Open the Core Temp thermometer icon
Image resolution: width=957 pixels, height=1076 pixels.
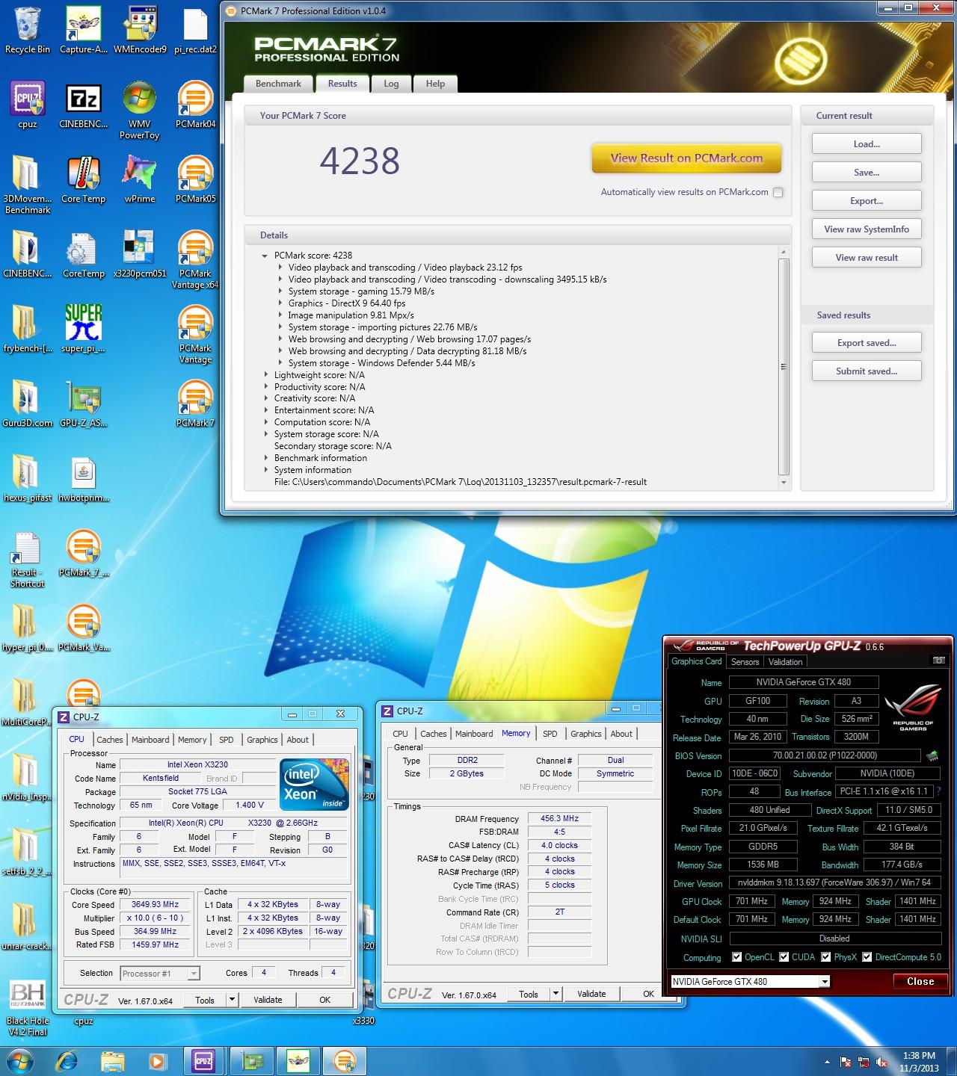(x=83, y=179)
